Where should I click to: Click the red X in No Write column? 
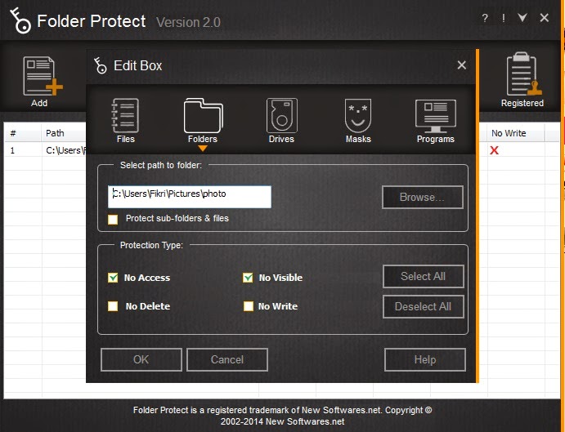(x=495, y=150)
